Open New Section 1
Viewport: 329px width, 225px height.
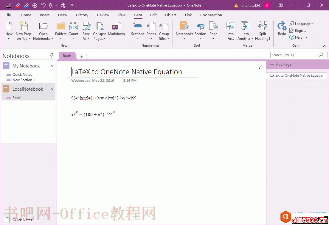tap(24, 80)
